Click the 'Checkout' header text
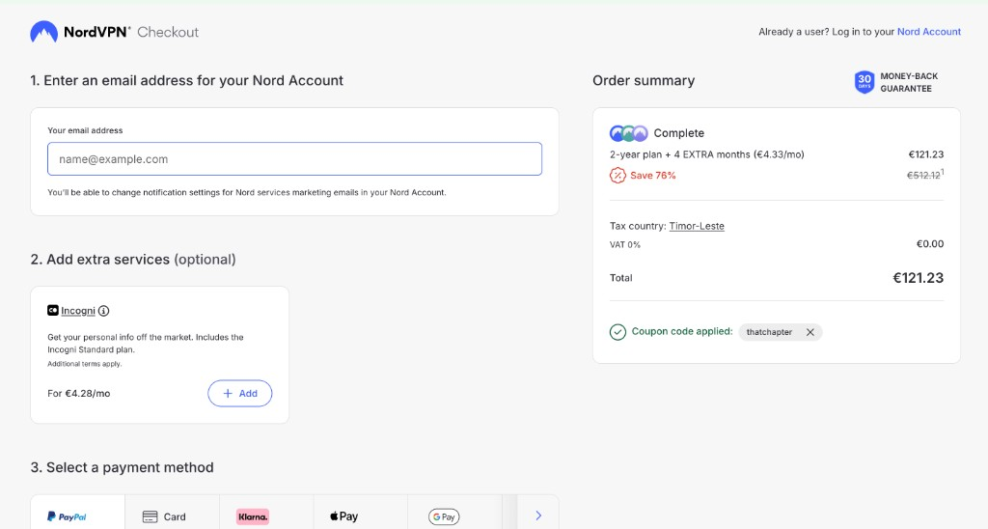The height and width of the screenshot is (529, 988). (x=168, y=32)
